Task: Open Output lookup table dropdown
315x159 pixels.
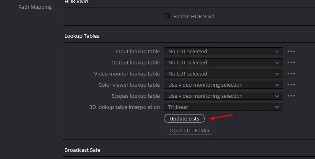Action: coord(223,62)
